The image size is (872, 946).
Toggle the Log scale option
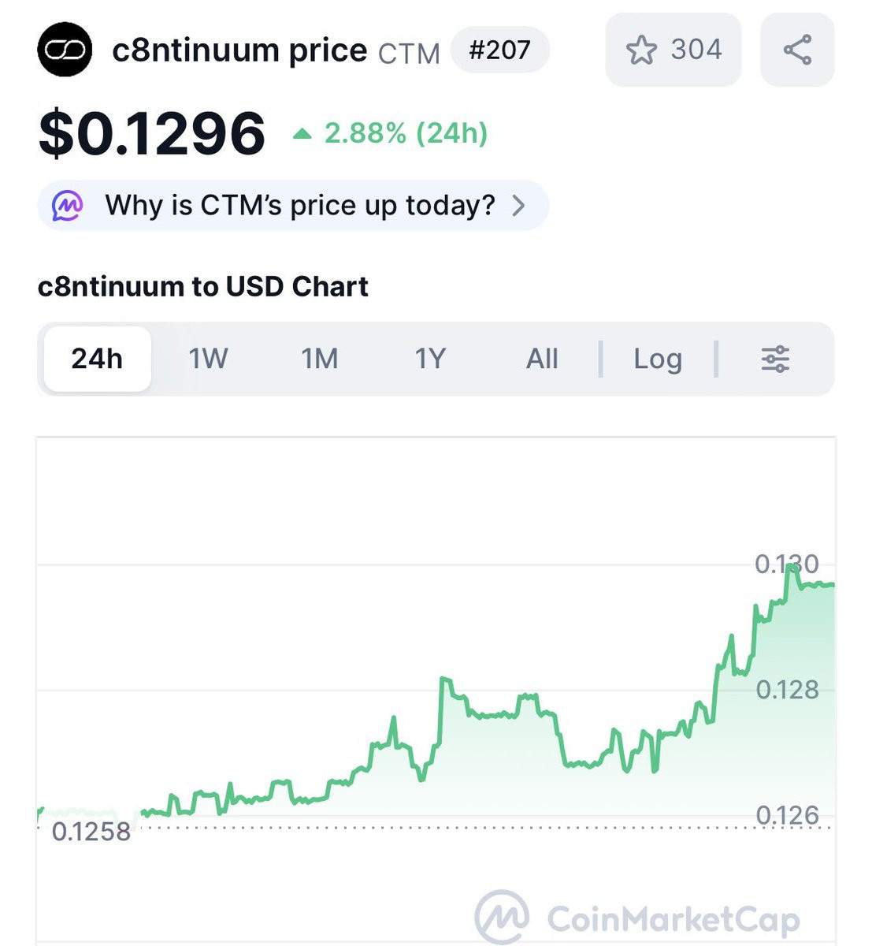[x=658, y=359]
